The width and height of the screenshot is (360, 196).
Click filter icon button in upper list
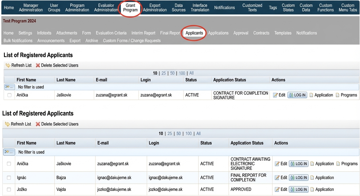click(x=9, y=87)
